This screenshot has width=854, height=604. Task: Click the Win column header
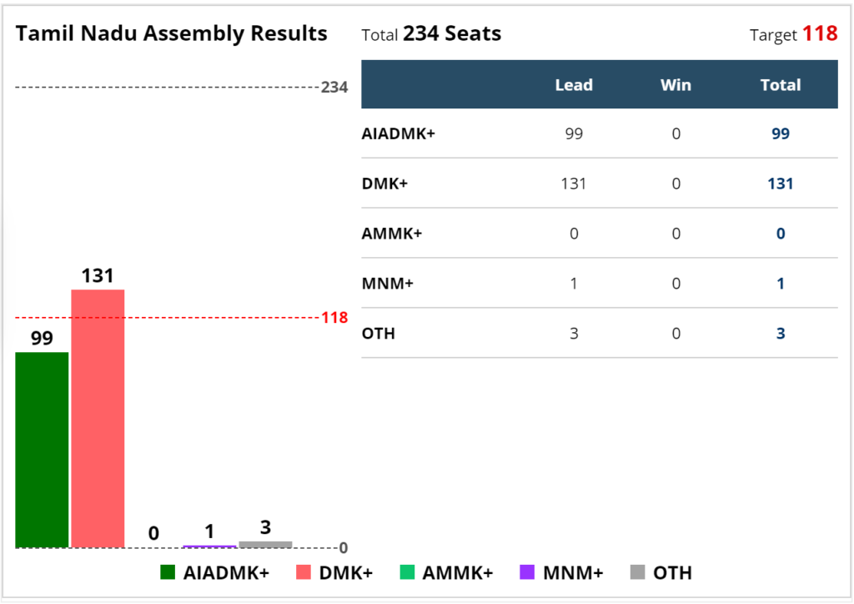676,85
